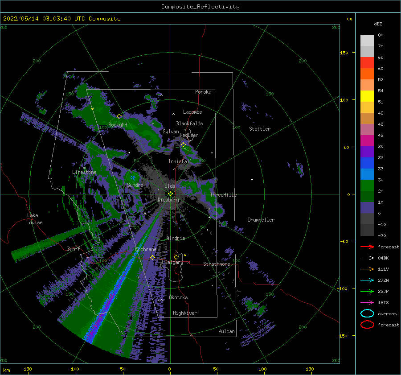Image resolution: width=401 pixels, height=375 pixels.
Task: Click the Sylvan label on the map
Action: pos(171,132)
